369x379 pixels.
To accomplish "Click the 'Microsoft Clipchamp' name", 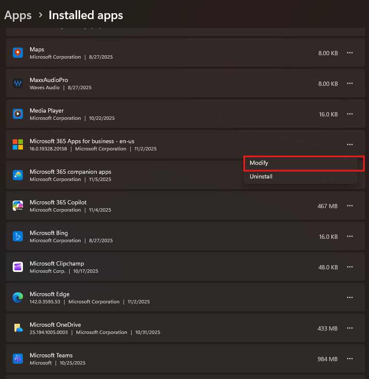I will 57,263.
